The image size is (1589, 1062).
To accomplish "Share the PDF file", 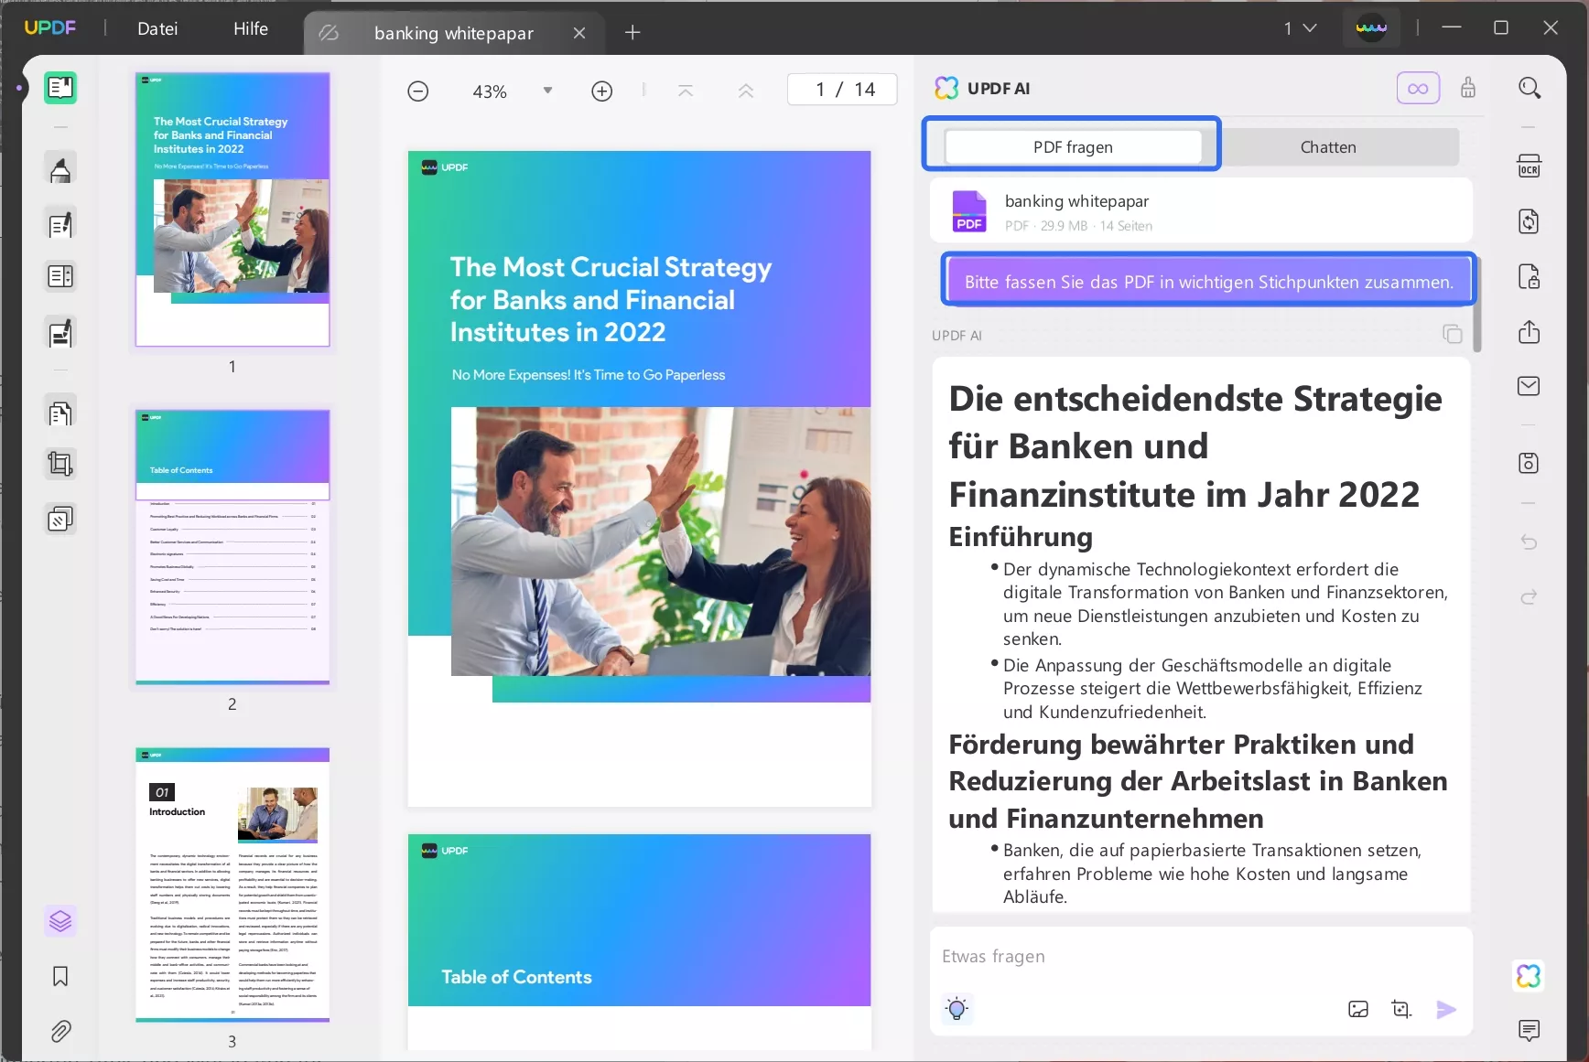I will pyautogui.click(x=1529, y=331).
